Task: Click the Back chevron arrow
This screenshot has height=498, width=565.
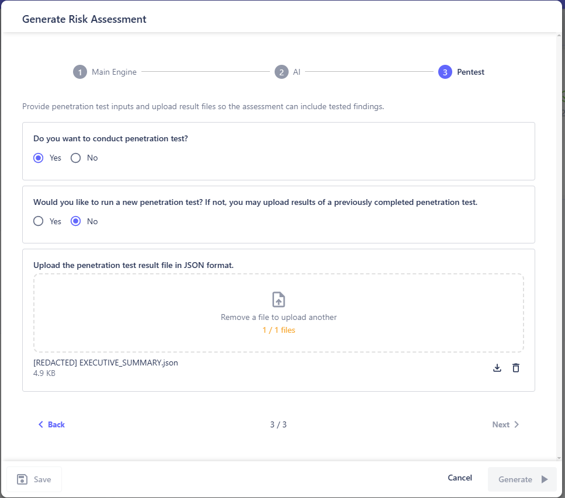Action: (41, 424)
